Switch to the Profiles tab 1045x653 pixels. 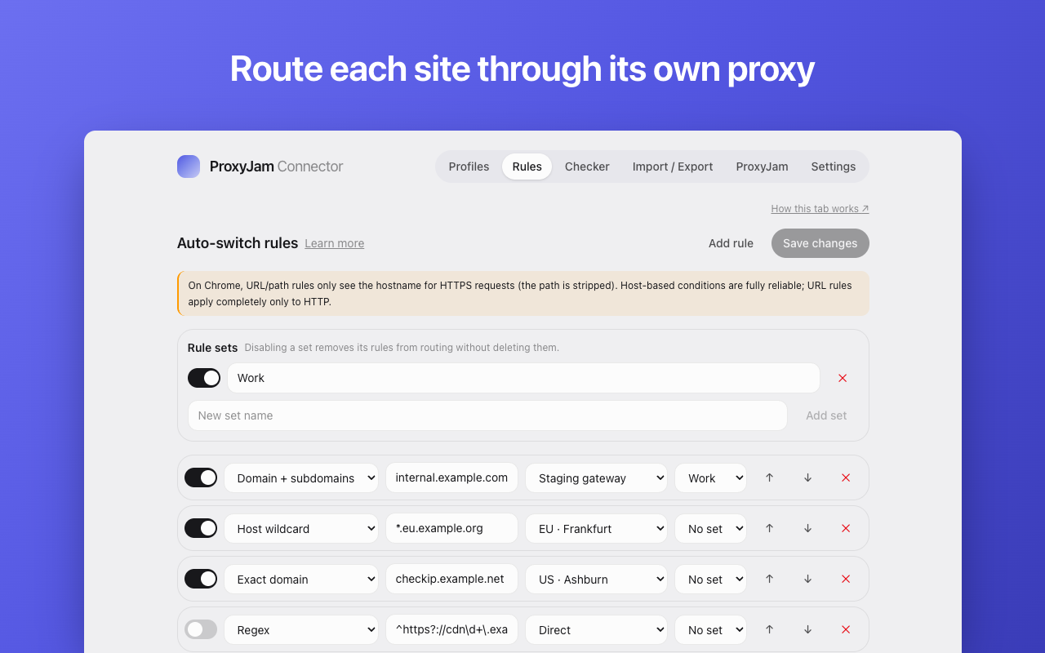(x=469, y=167)
